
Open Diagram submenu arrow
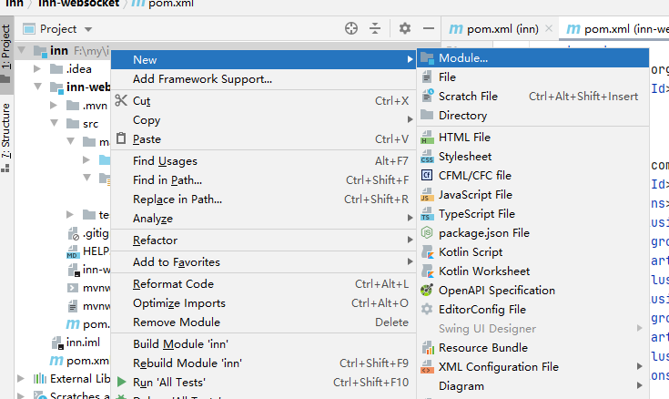(640, 385)
